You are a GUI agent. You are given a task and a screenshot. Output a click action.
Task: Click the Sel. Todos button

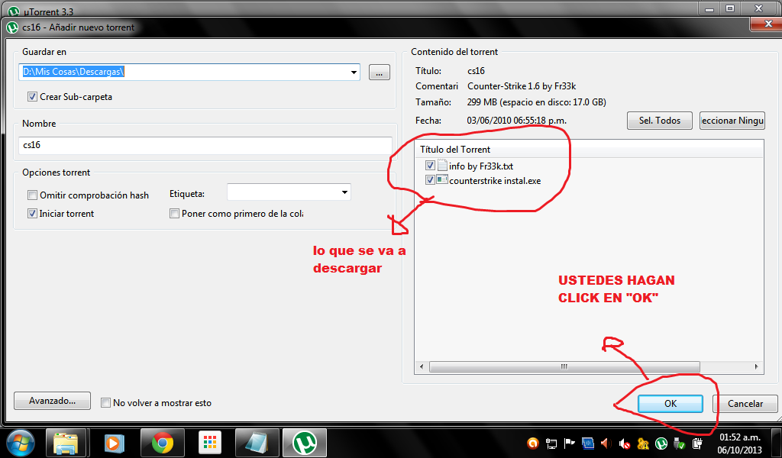(660, 121)
